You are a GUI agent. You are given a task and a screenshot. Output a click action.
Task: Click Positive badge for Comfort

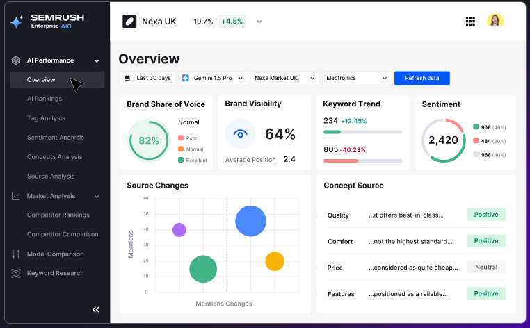coord(486,241)
